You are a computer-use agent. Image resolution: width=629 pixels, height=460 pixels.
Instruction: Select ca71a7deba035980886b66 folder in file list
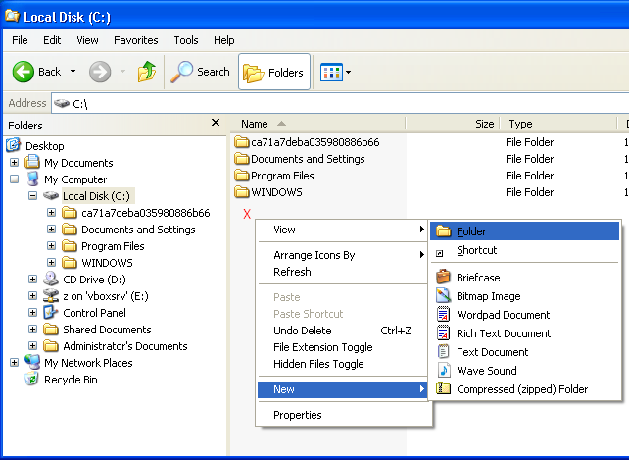tap(307, 142)
